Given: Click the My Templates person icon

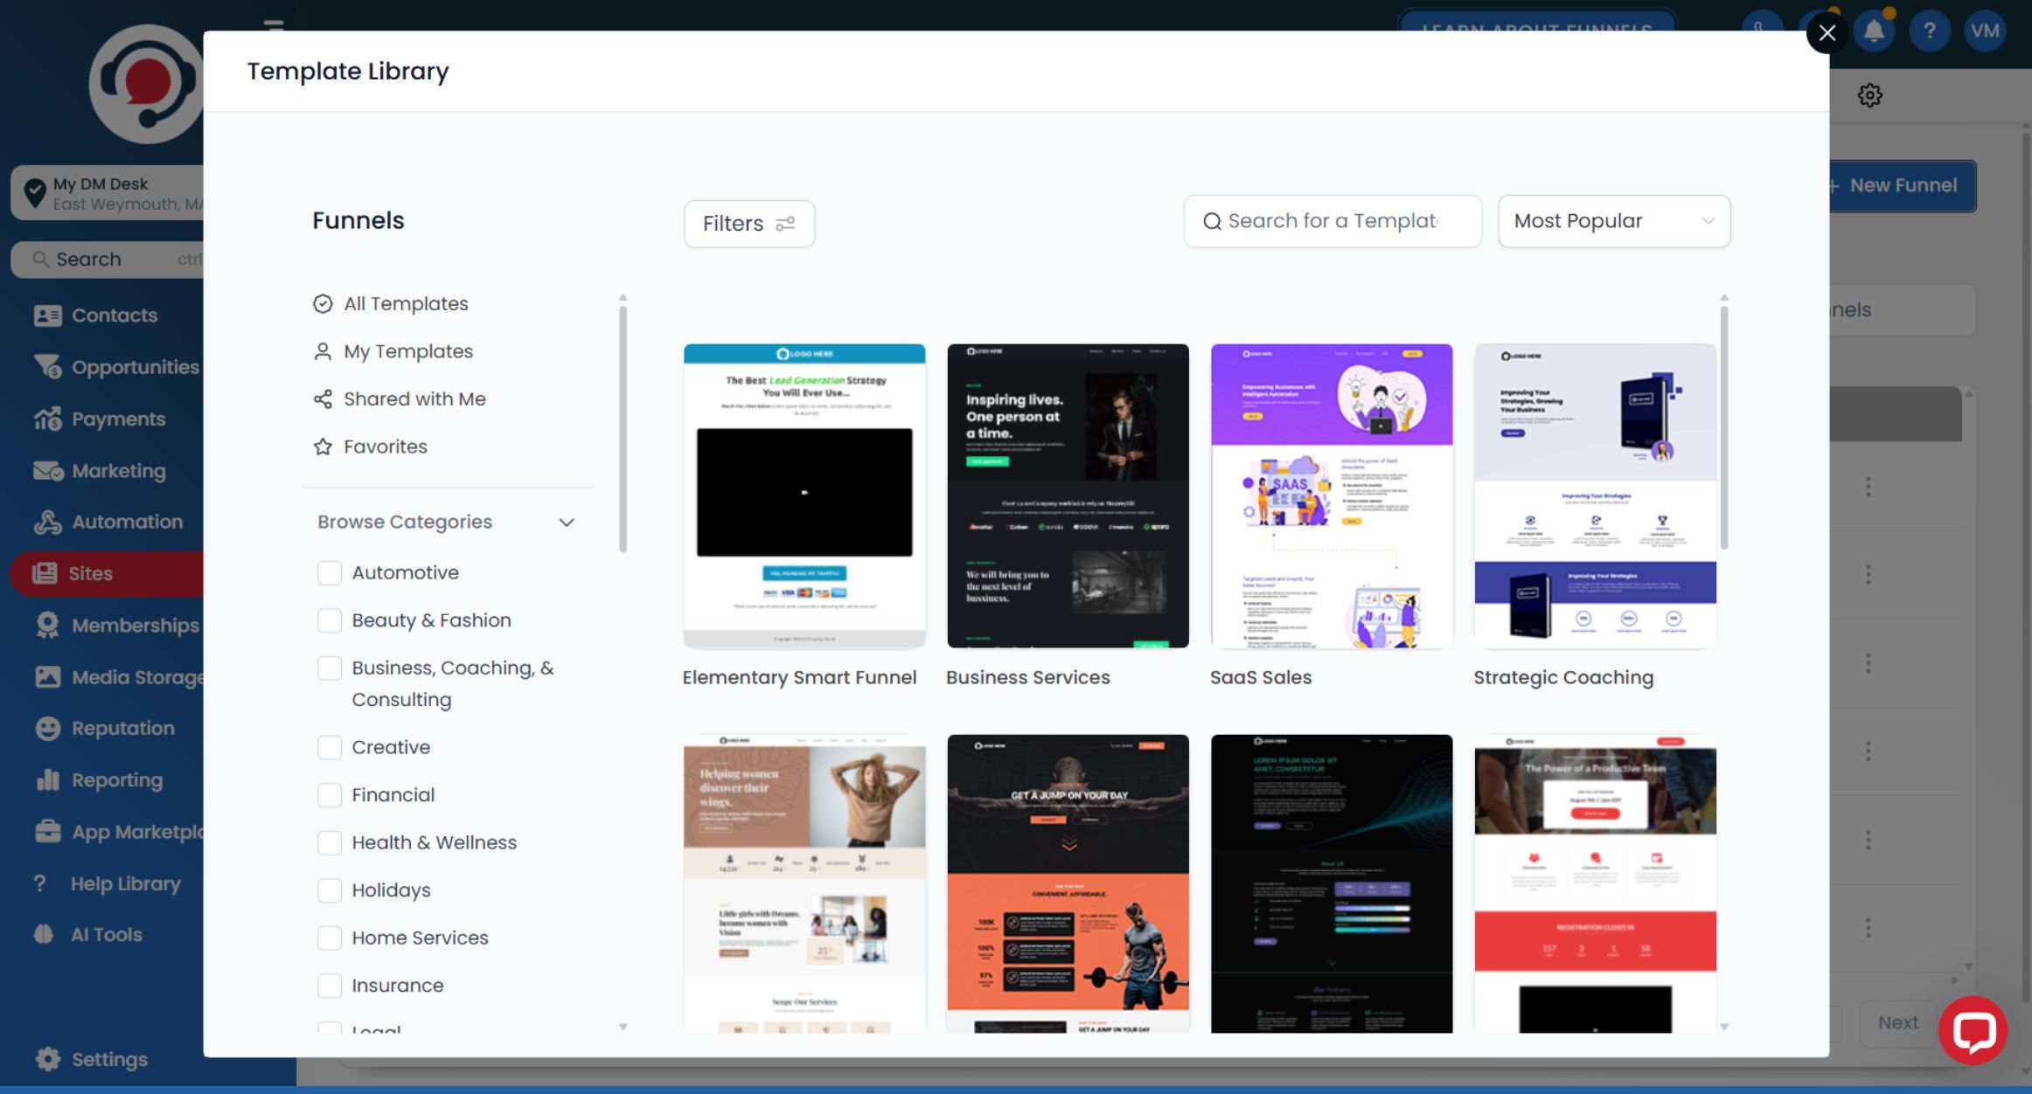Looking at the screenshot, I should tap(323, 351).
